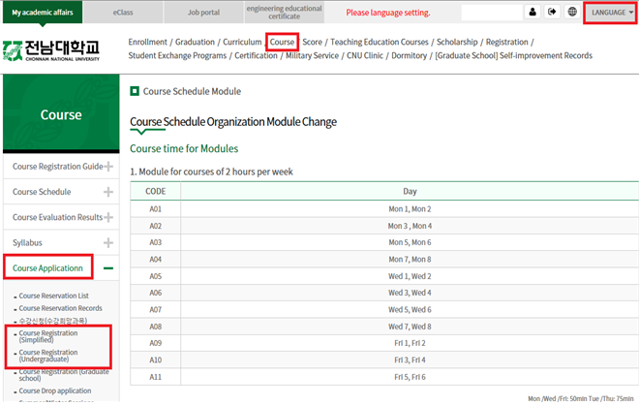Open the eClass tab
Image resolution: width=639 pixels, height=406 pixels.
click(123, 13)
